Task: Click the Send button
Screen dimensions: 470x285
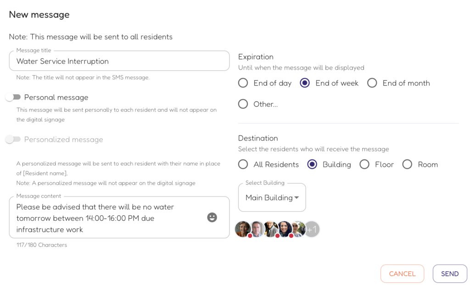Action: coord(450,274)
